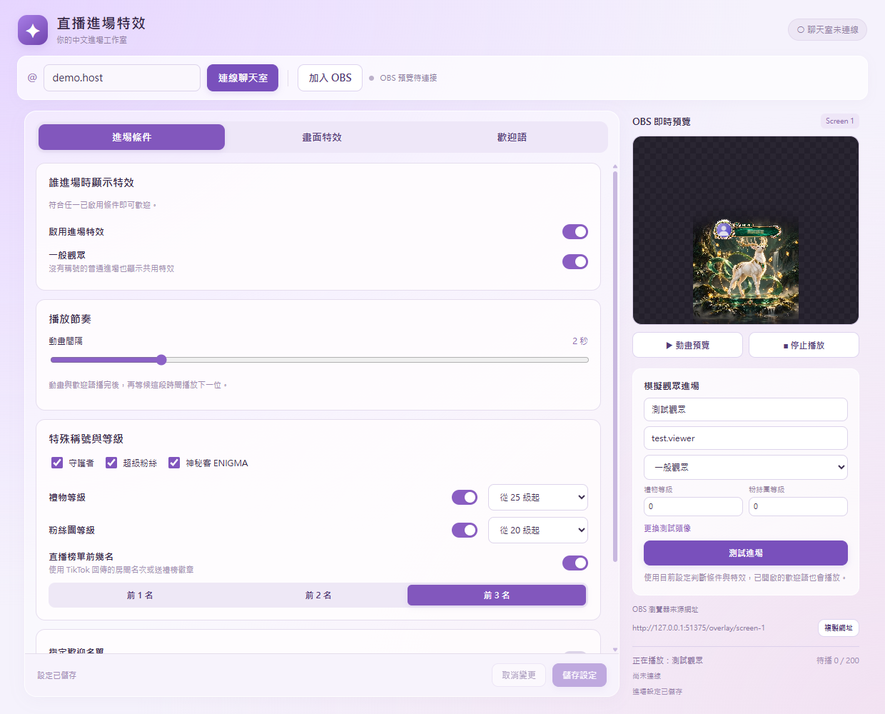Uncheck the 超級粉絲 checkbox
The image size is (885, 714).
tap(111, 463)
